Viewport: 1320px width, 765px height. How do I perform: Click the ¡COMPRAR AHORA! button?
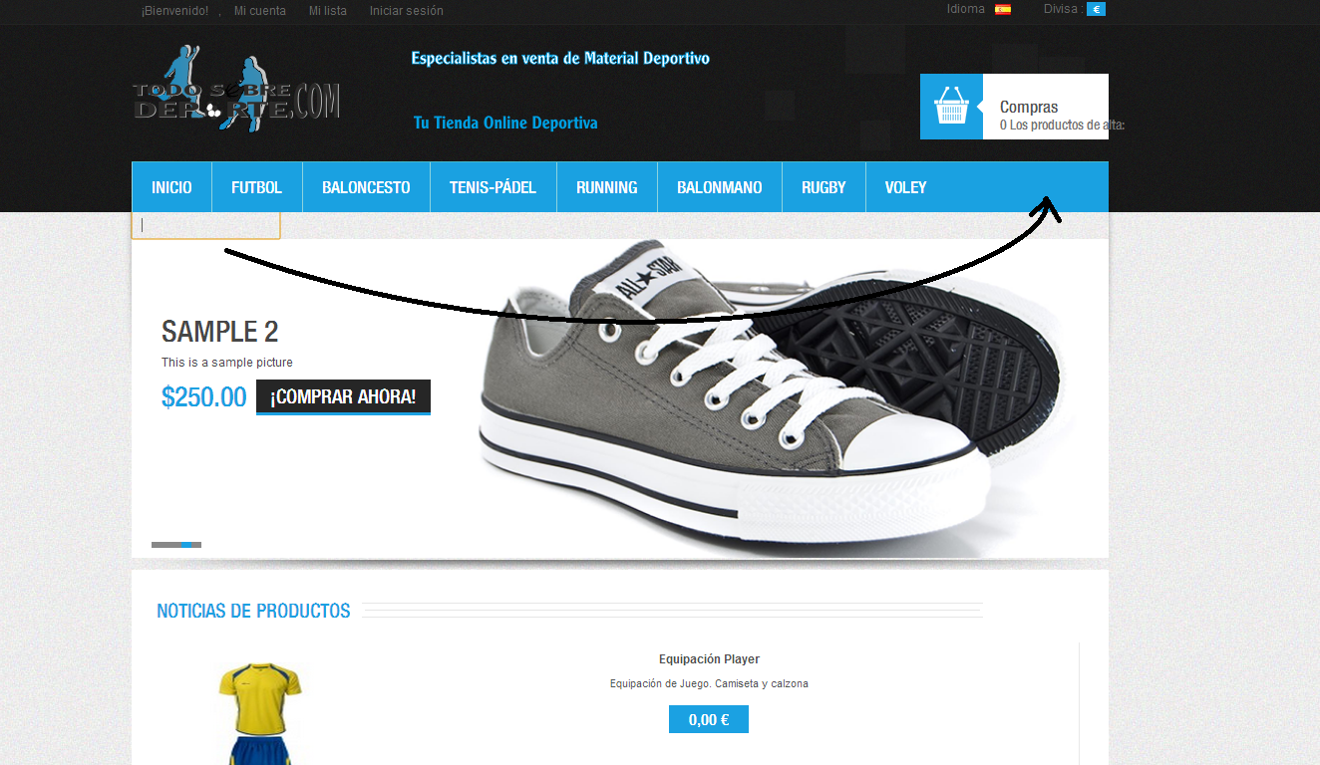(343, 396)
